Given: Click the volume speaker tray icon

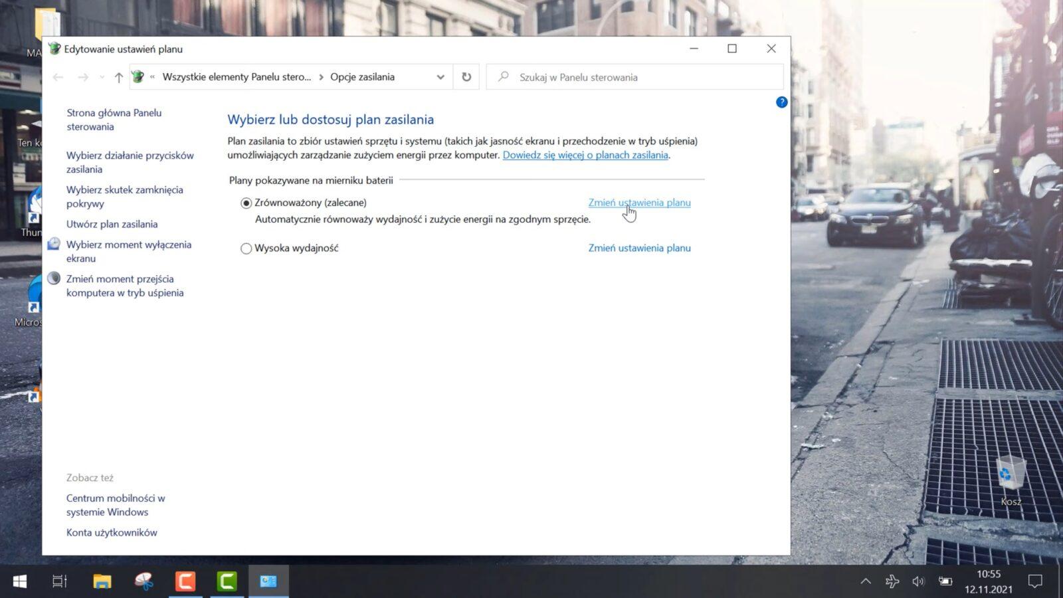Looking at the screenshot, I should tap(918, 581).
